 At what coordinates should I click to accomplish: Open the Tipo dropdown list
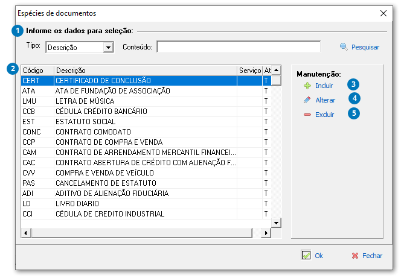click(x=108, y=47)
